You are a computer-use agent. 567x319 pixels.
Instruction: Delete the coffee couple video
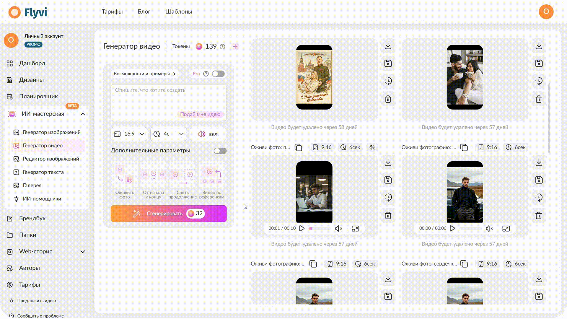(x=539, y=99)
